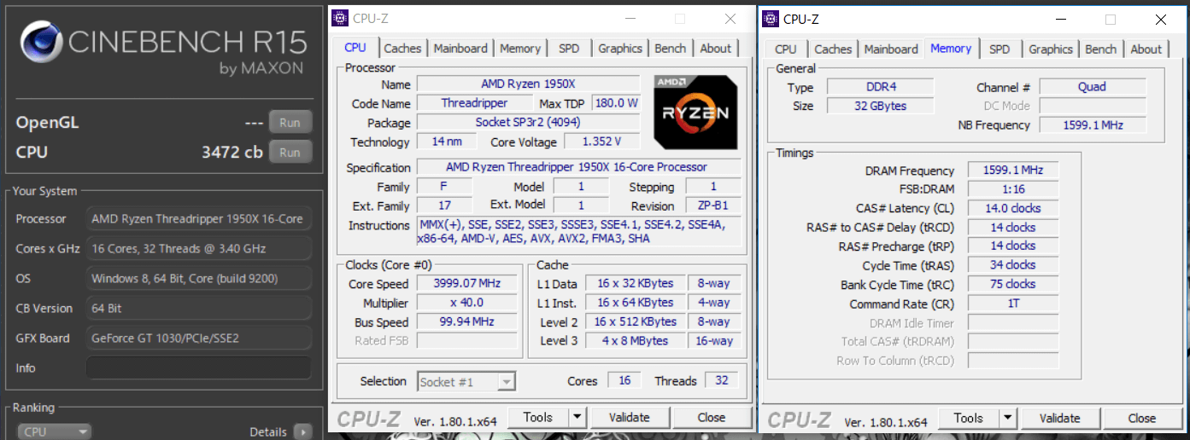Click Validate in right CPU-Z window

point(1060,419)
